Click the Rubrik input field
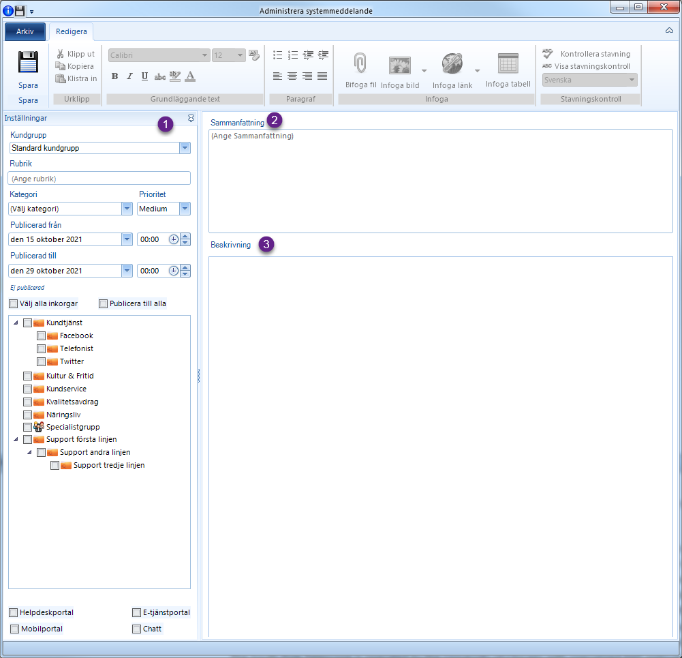 (99, 179)
